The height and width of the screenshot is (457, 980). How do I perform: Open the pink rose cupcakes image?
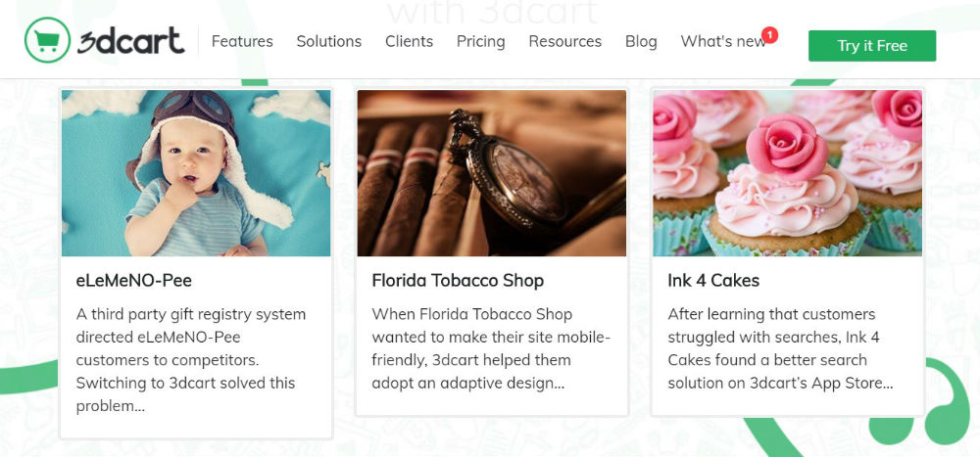point(788,173)
